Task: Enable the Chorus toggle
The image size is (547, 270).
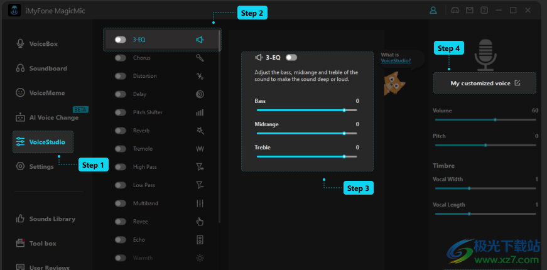Action: pyautogui.click(x=121, y=58)
